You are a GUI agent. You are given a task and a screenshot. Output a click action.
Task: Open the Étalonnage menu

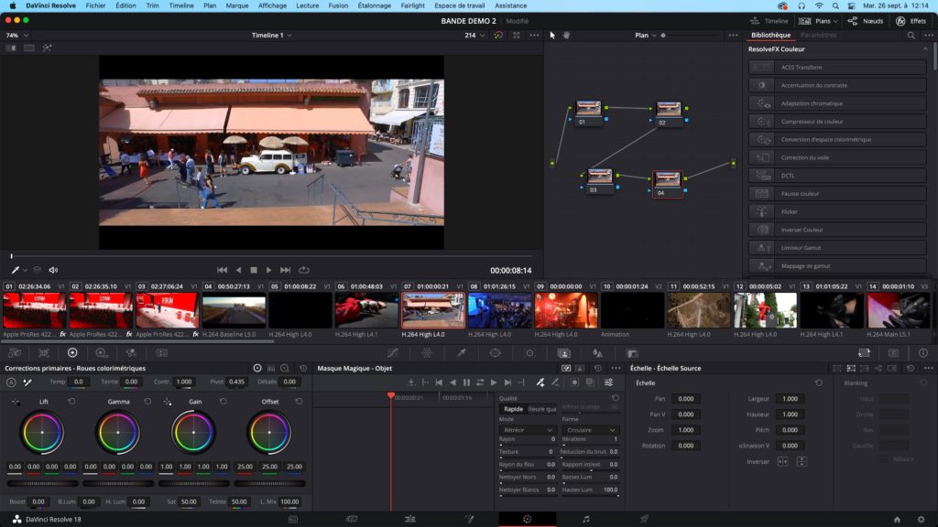(374, 5)
